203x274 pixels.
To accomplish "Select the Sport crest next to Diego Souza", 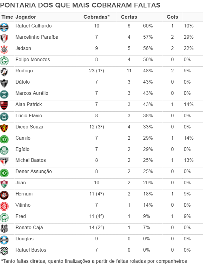I will (x=4, y=128).
